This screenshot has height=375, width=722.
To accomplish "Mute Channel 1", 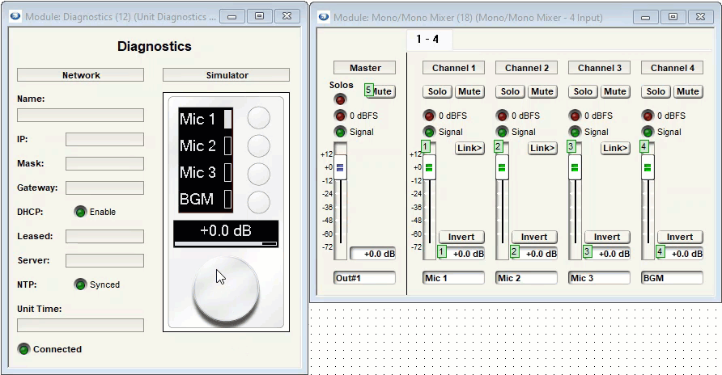I will click(x=469, y=91).
